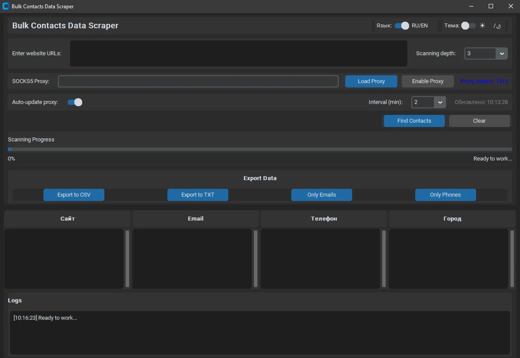Viewport: 520px width, 358px height.
Task: Click the Only Emails export button
Action: [321, 195]
